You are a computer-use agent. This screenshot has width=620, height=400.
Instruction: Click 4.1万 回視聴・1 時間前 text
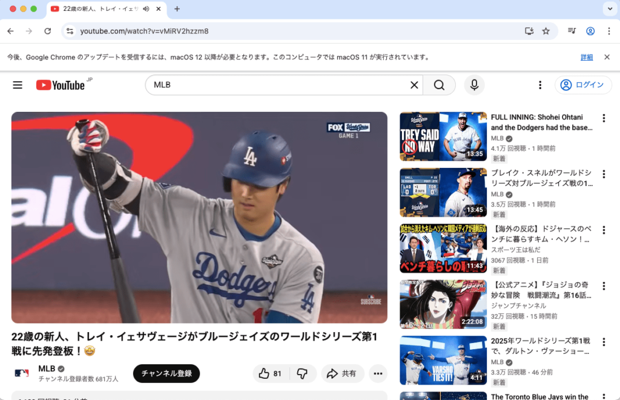[523, 148]
